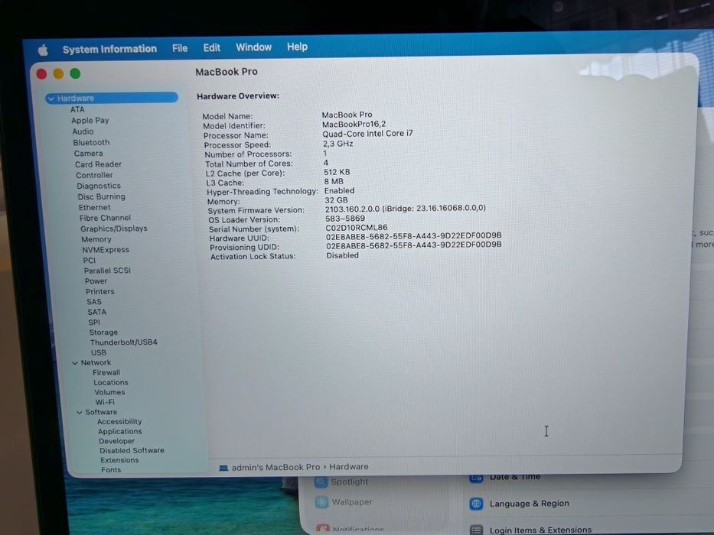Select Bluetooth in the sidebar
This screenshot has height=535, width=714.
(92, 142)
